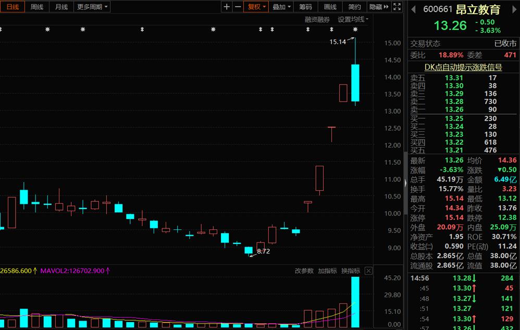Screen dimensions: 520x330
Task: Switch to 周线 weekly period tab
Action: coord(37,7)
